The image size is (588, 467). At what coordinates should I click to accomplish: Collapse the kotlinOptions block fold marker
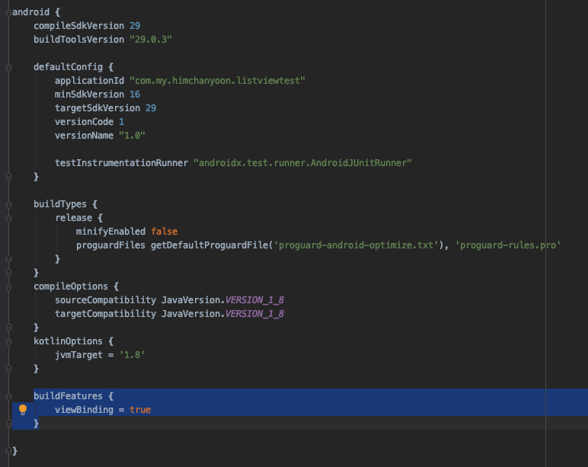coord(8,342)
